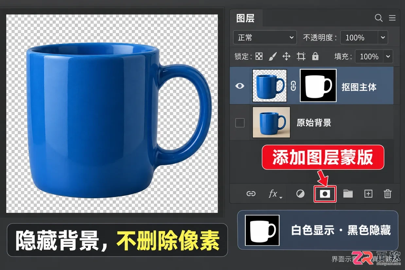Click the 填充 100% value field
Screen dimensions: 405x270
pyautogui.click(x=369, y=56)
